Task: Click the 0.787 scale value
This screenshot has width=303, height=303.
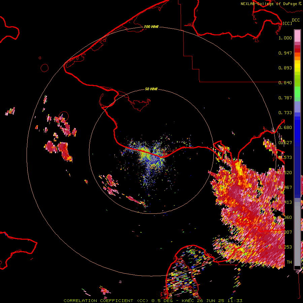Action: pos(285,98)
